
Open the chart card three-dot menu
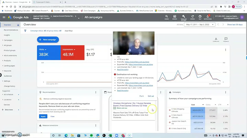coord(225,50)
